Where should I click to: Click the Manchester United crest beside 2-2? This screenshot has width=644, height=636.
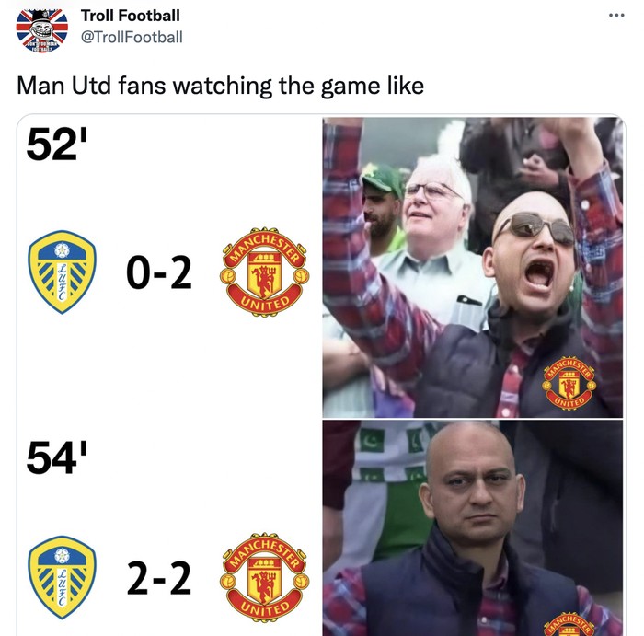(x=265, y=578)
